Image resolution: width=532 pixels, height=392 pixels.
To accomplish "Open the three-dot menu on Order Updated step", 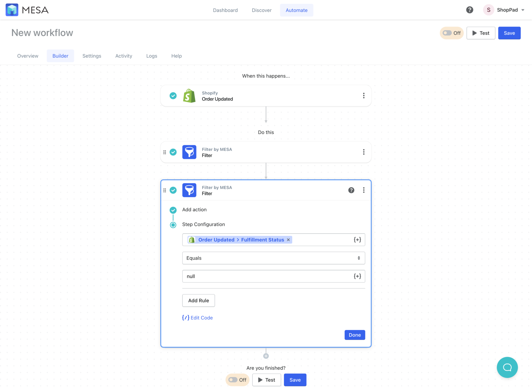I will (364, 95).
